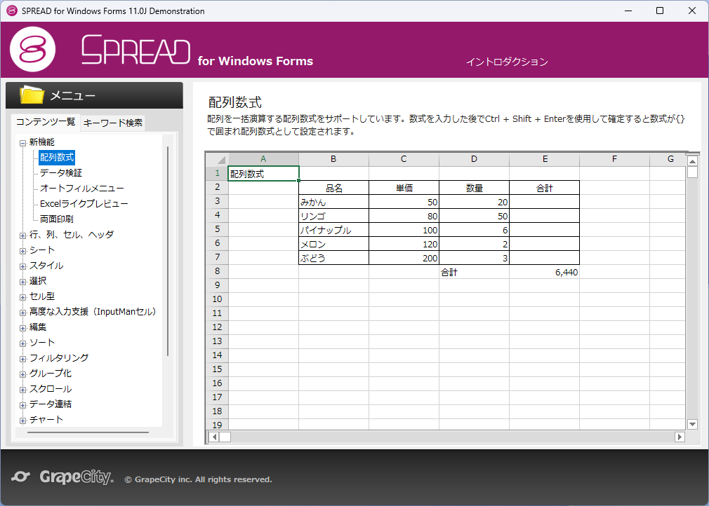Select cell A1 containing 配列数式

[263, 173]
